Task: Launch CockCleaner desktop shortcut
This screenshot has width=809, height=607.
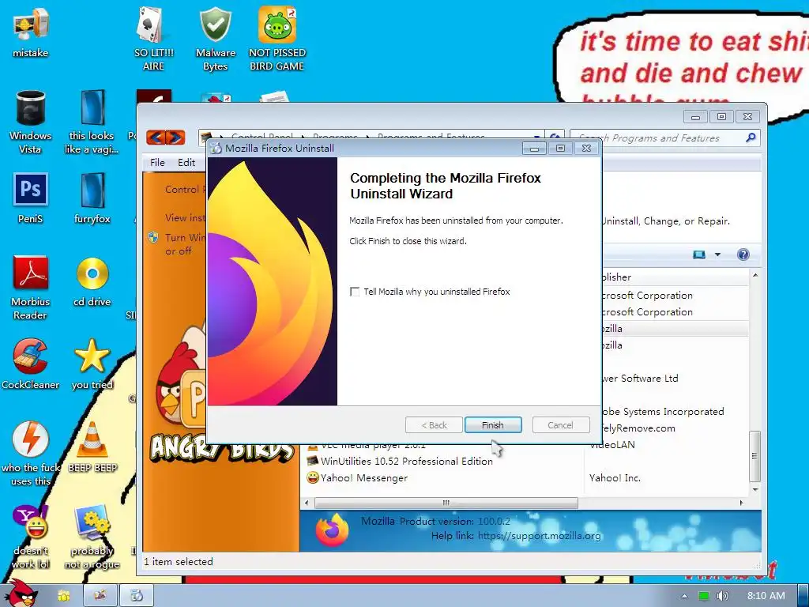Action: tap(31, 364)
